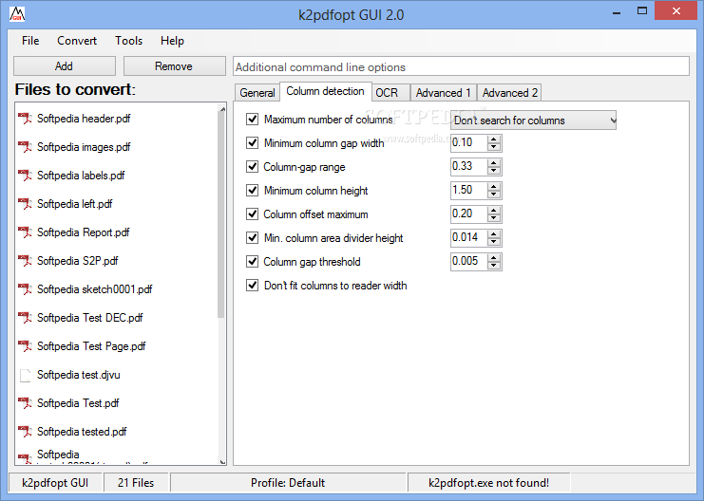Viewport: 704px width, 501px height.
Task: Toggle Min. column area divider height checkbox
Action: [x=253, y=238]
